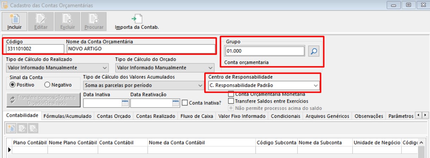Click the Nome da Conta Contábil column header
The width and height of the screenshot is (430, 158).
(x=202, y=142)
